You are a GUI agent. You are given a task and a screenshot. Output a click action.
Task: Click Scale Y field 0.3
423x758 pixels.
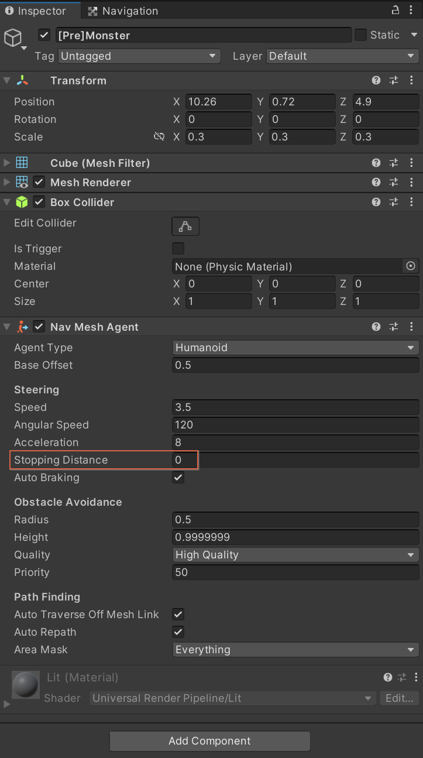(302, 137)
